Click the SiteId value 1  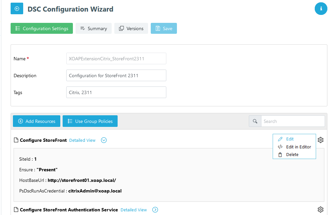35,159
